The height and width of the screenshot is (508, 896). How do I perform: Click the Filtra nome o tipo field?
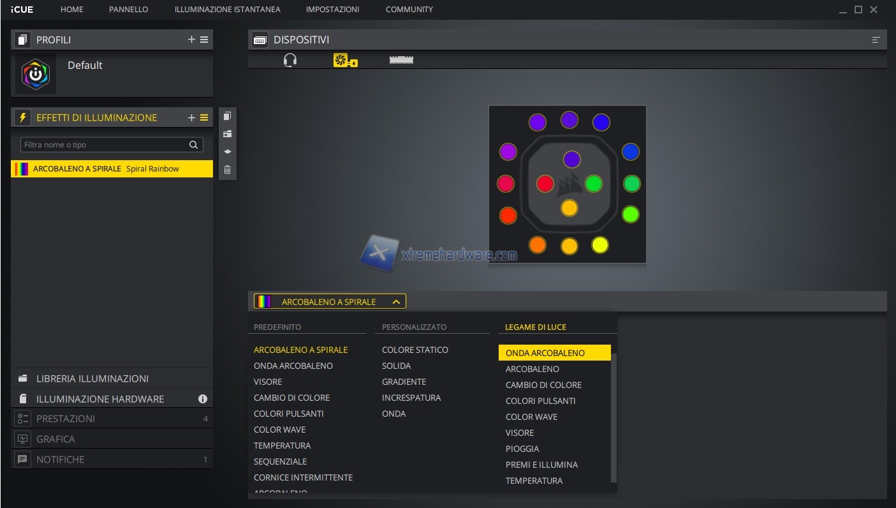pyautogui.click(x=105, y=145)
